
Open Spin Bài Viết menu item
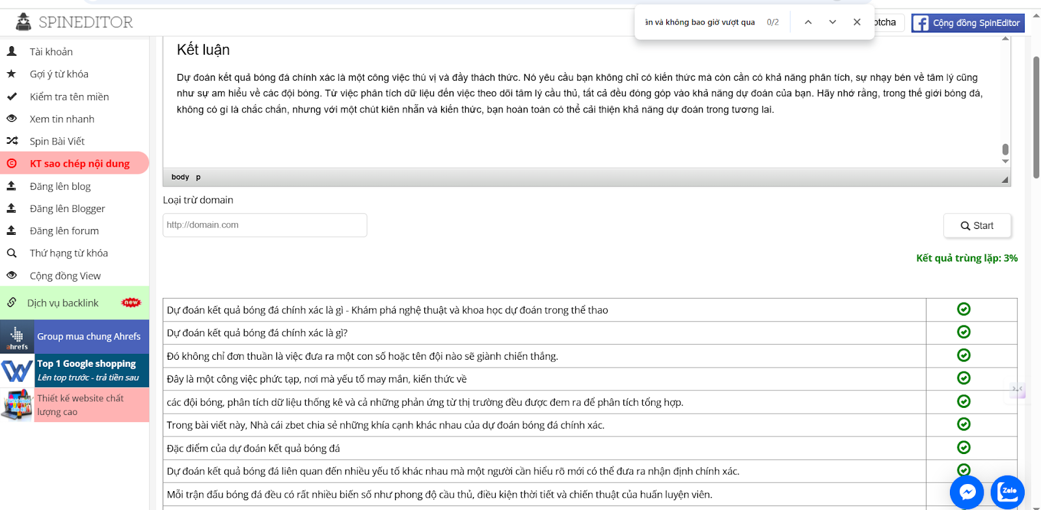[57, 141]
